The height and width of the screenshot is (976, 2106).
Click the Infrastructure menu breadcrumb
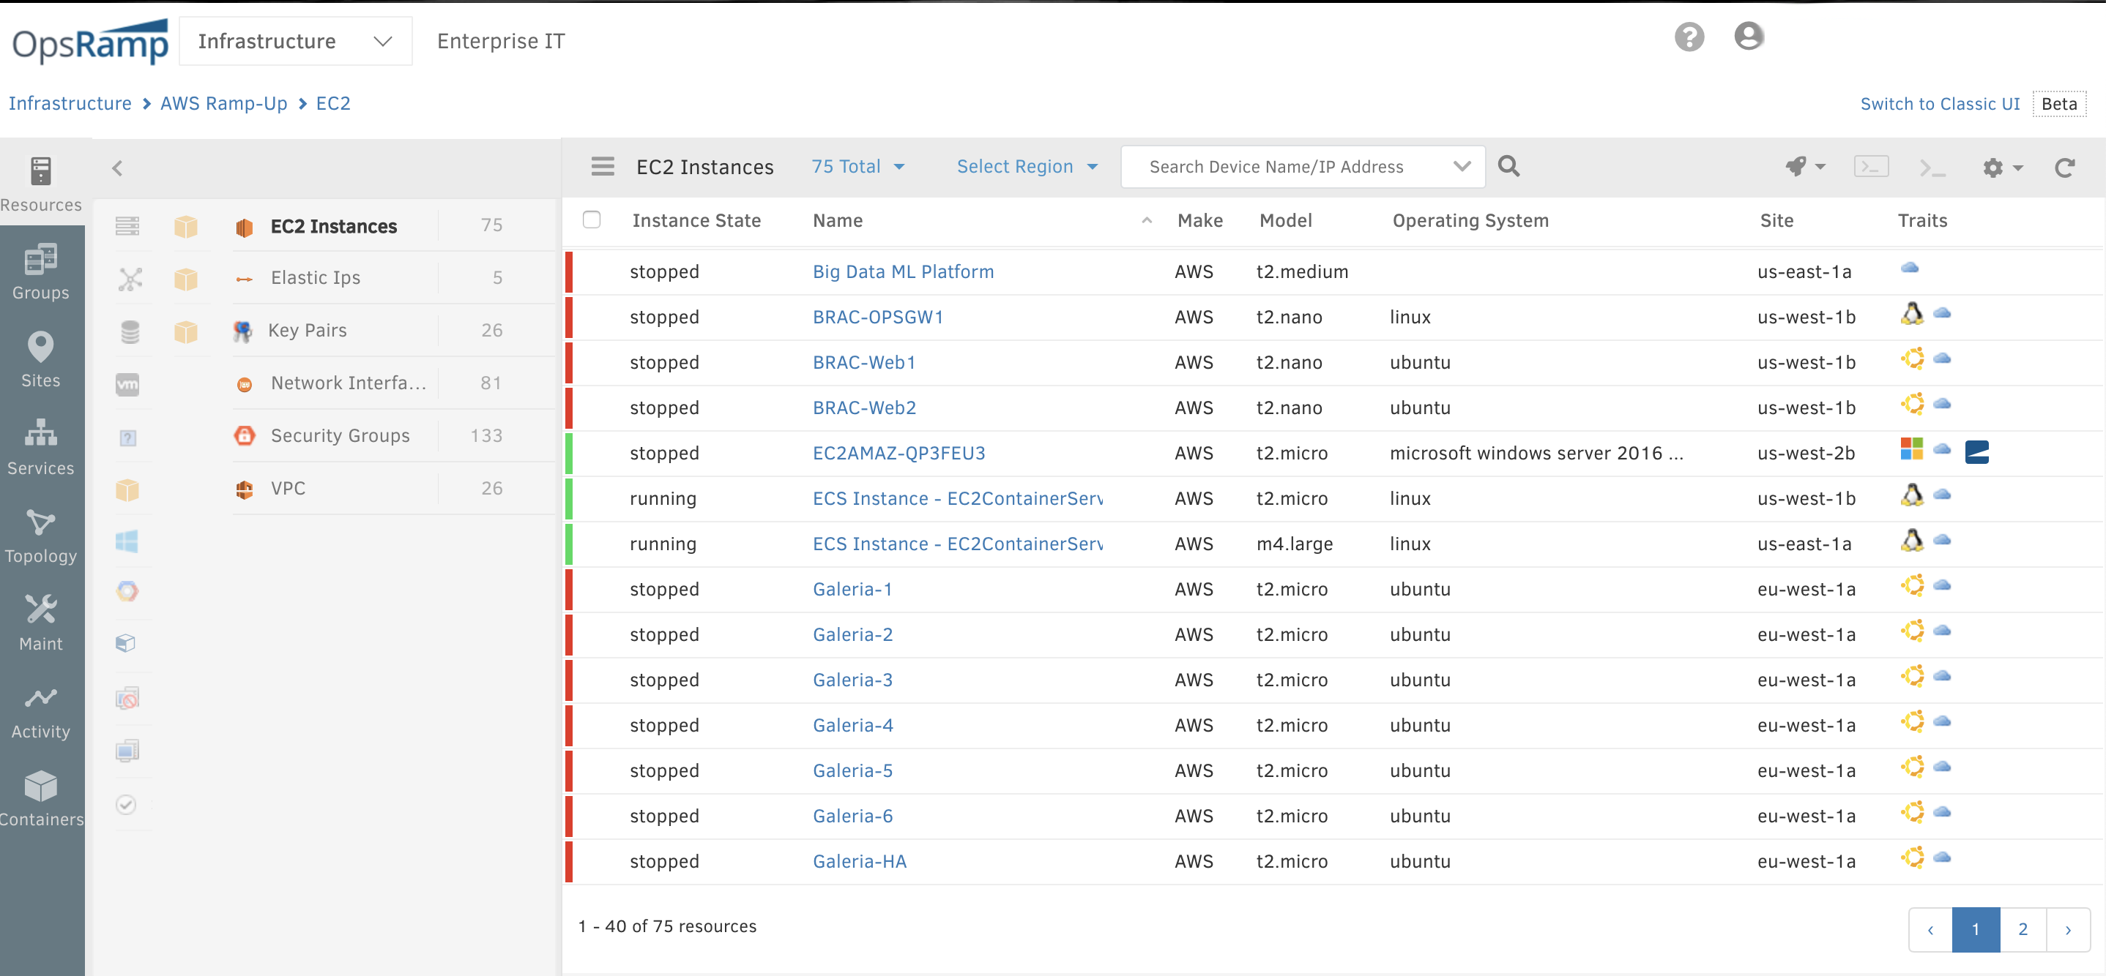pos(71,103)
